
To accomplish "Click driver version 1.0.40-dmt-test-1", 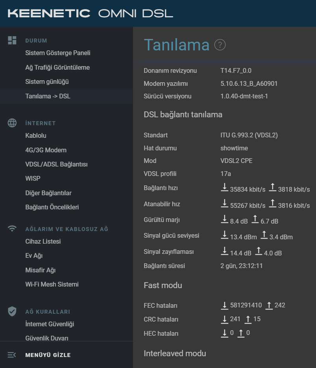I will coord(244,96).
